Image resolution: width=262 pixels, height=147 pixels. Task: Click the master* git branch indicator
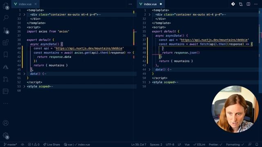10,145
